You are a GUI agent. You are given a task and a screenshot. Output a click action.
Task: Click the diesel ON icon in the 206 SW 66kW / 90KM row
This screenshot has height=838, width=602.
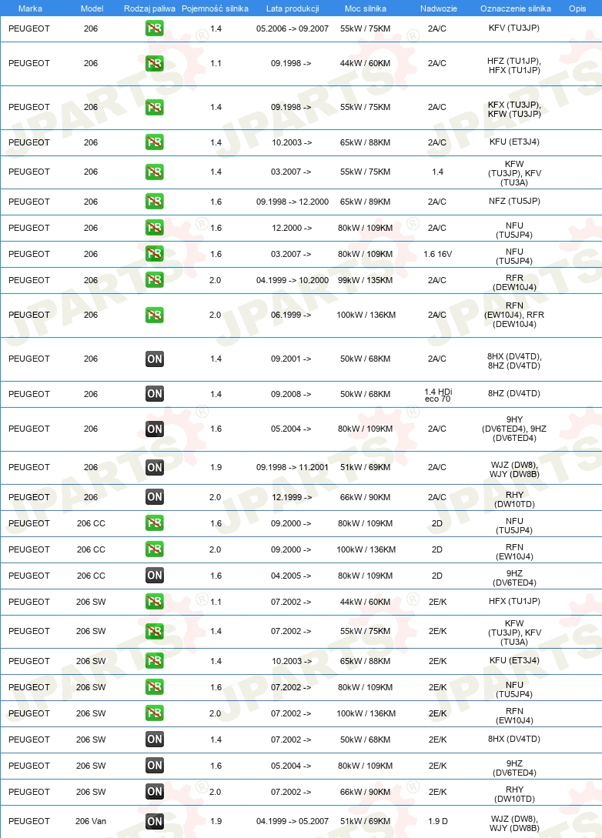pyautogui.click(x=155, y=792)
